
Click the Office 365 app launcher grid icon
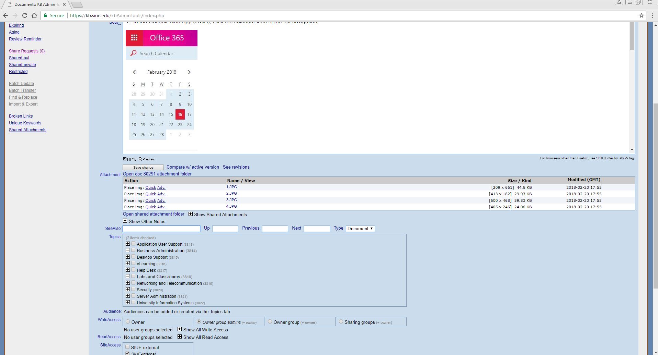tap(134, 38)
